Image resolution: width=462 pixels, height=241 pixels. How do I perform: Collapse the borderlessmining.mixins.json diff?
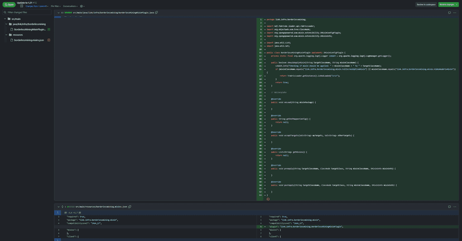pyautogui.click(x=59, y=207)
